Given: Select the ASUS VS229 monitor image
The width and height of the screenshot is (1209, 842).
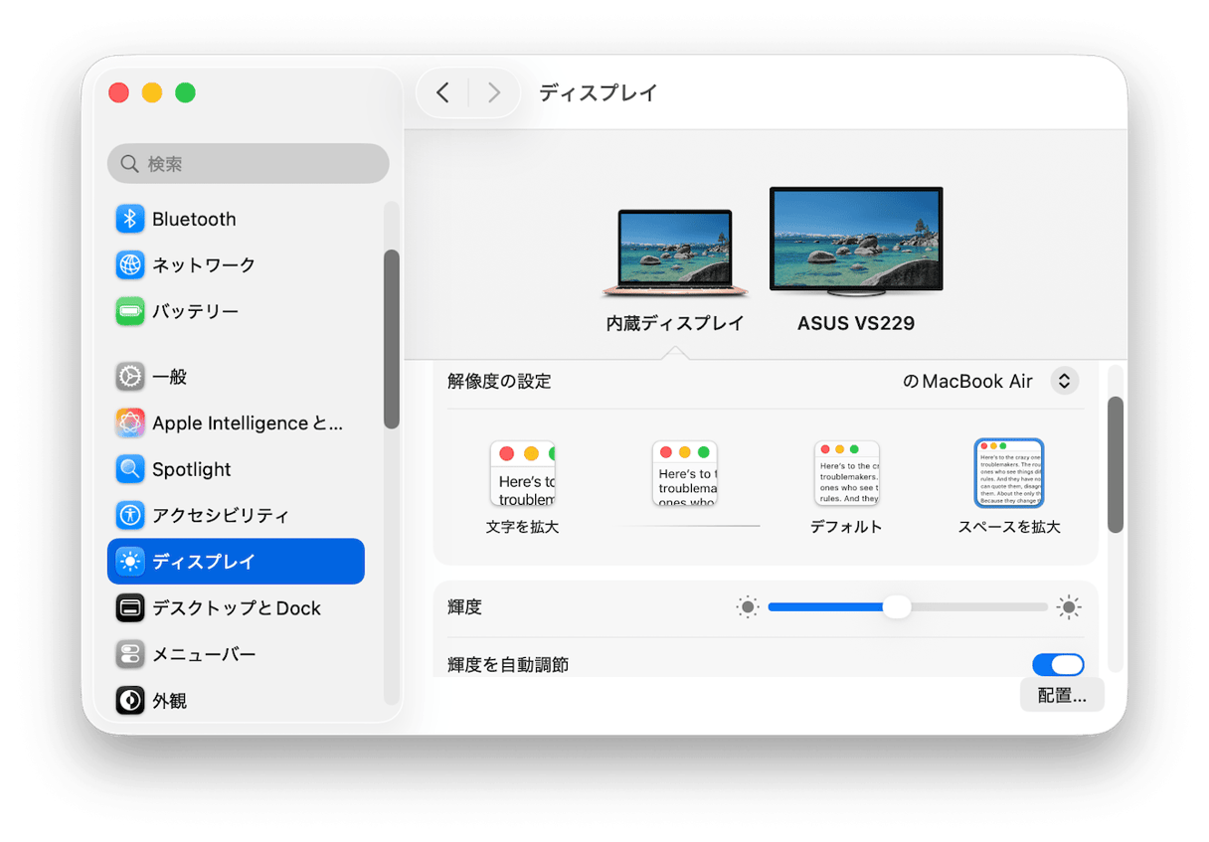Looking at the screenshot, I should click(x=856, y=244).
